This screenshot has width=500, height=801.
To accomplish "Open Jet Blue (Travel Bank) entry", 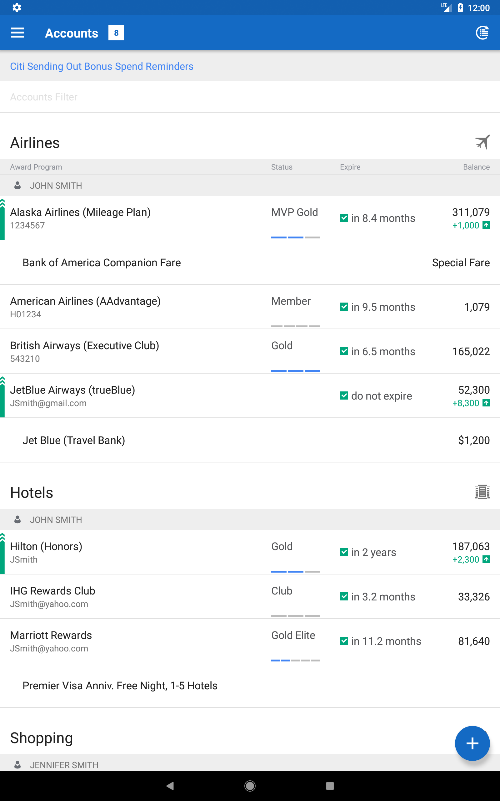I will tap(250, 440).
